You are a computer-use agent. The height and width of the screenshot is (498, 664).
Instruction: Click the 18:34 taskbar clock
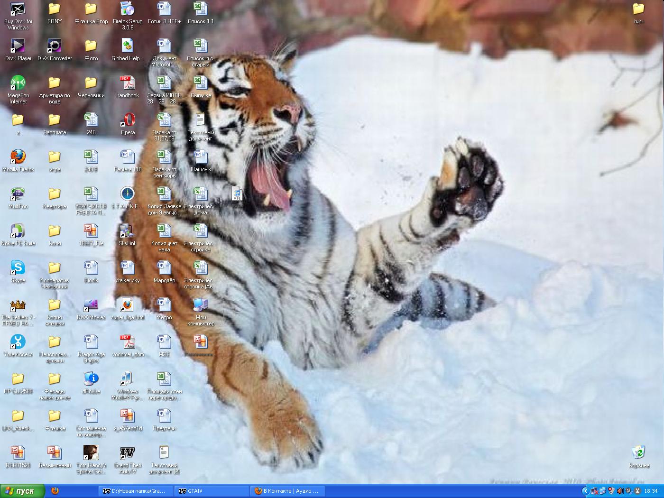point(651,491)
